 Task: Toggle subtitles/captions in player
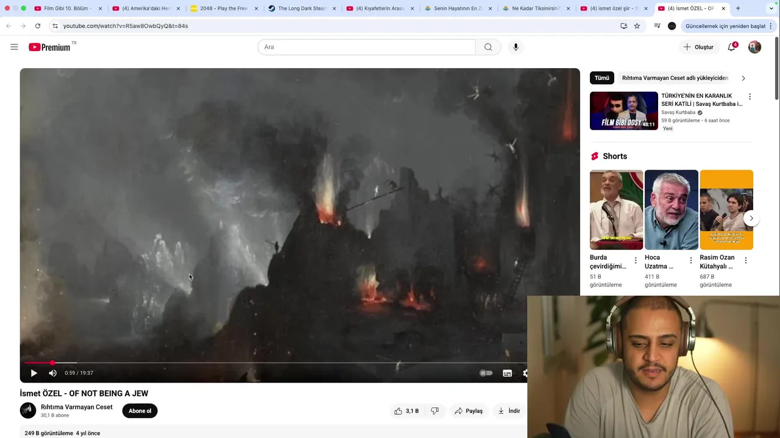pos(507,373)
